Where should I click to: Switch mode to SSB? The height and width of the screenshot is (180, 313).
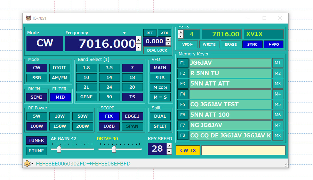point(37,78)
